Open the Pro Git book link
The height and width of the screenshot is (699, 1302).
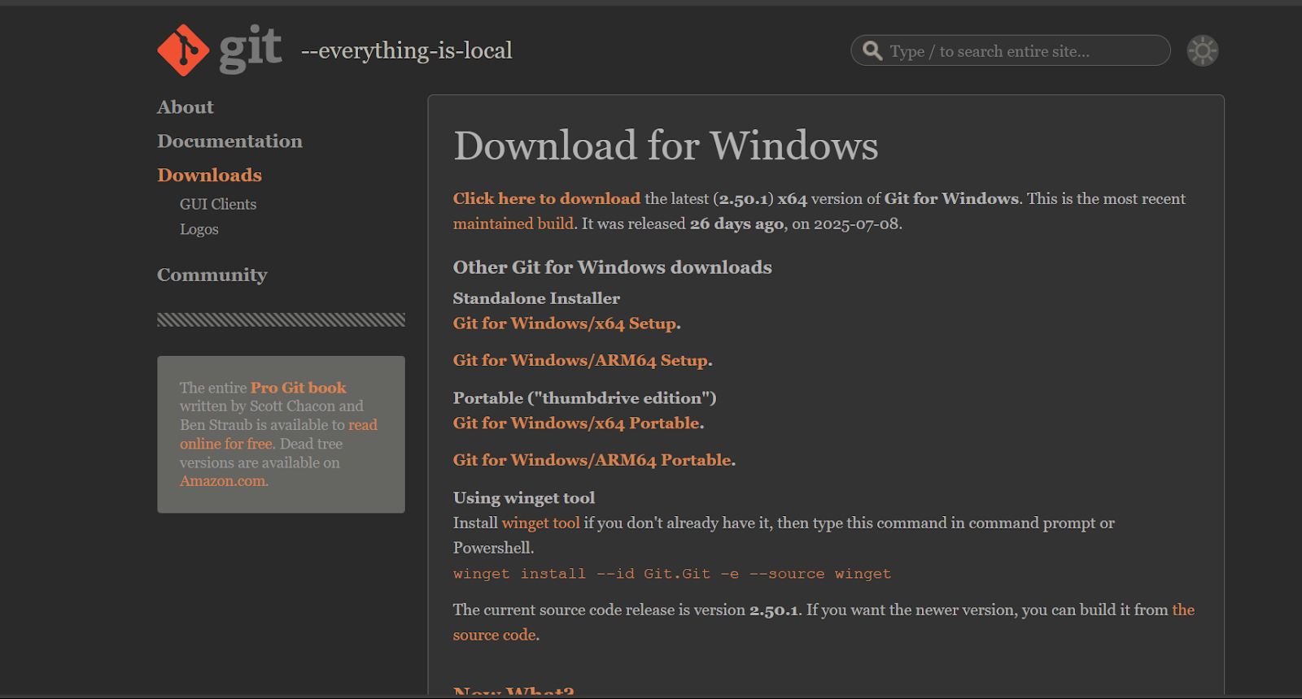(x=298, y=389)
